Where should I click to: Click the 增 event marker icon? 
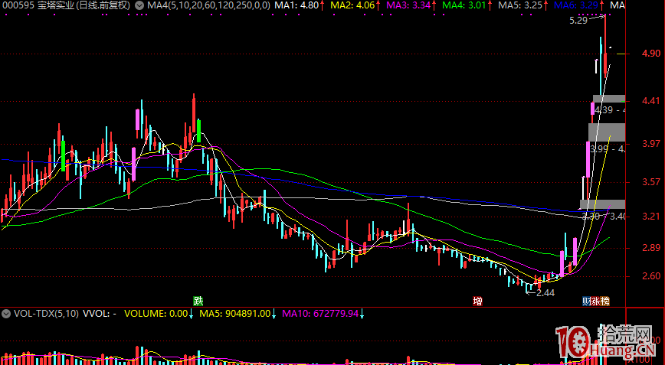coord(477,301)
